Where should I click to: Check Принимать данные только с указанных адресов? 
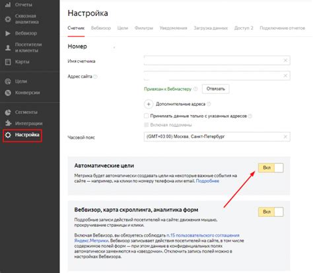click(146, 116)
